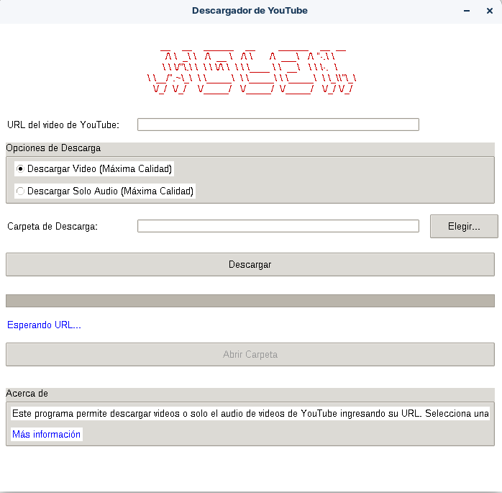502x493 pixels.
Task: Select 'Descargar Video (Máxima Calidad)' option
Action: point(93,169)
